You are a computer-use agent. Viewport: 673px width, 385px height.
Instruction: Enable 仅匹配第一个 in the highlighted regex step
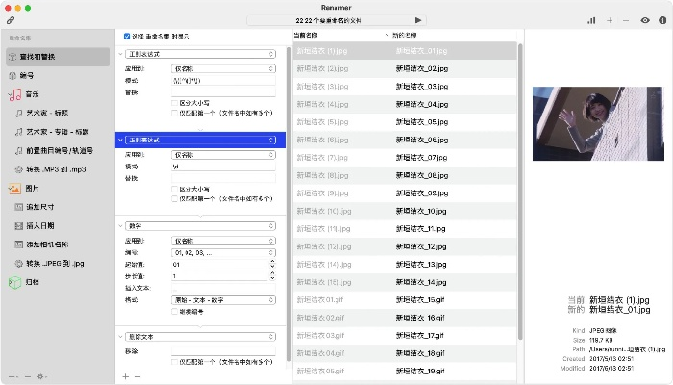[x=174, y=199]
